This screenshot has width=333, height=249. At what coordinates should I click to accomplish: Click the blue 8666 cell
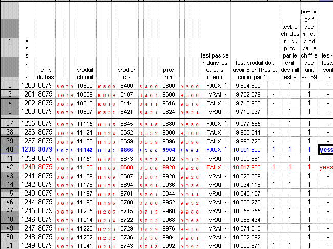tap(127, 149)
